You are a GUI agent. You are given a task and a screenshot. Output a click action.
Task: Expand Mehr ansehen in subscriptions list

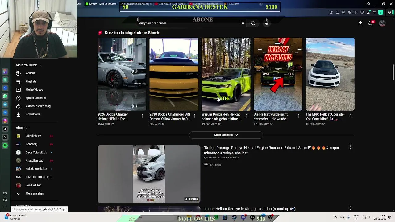coord(30,194)
